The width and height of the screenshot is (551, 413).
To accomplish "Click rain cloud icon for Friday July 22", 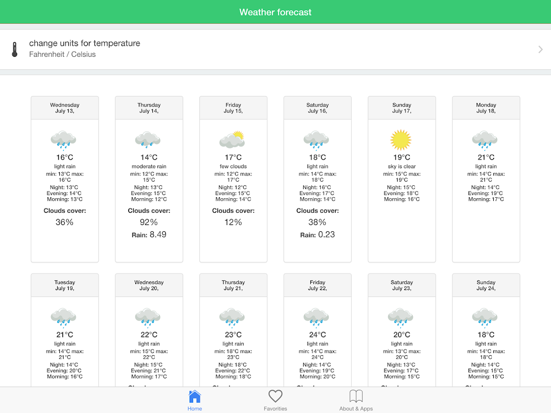I will tap(316, 317).
